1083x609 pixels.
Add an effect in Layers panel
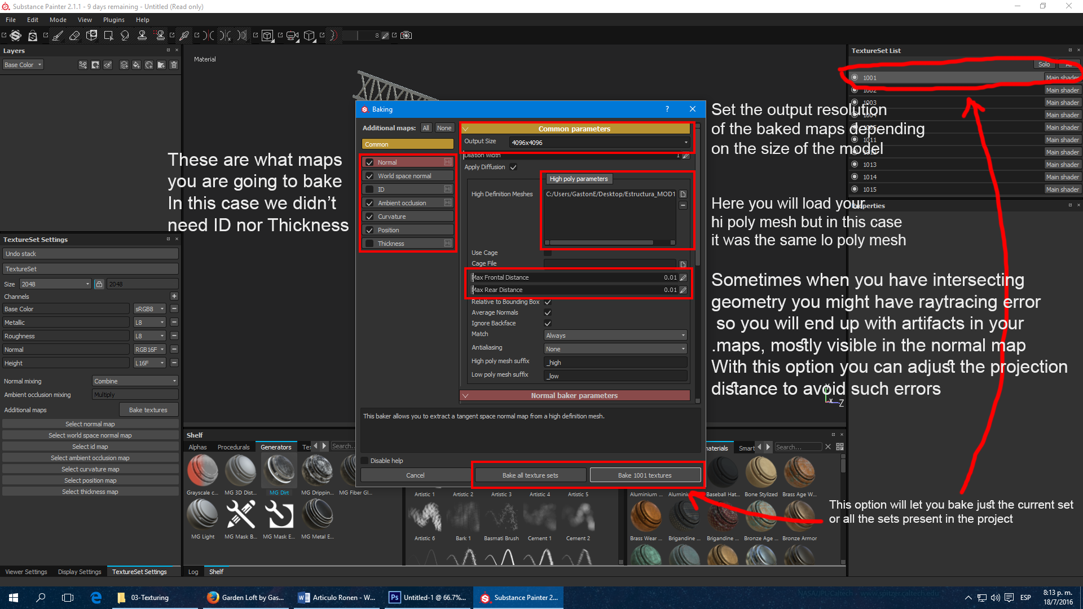click(83, 65)
